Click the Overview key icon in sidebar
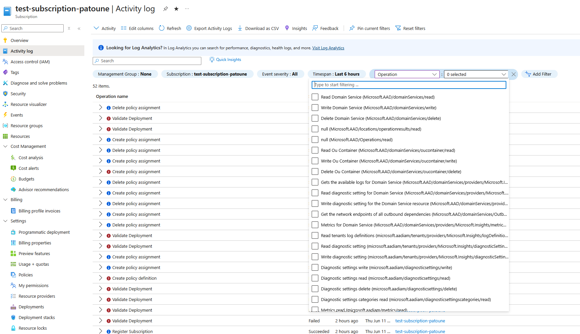The width and height of the screenshot is (580, 334). (x=5, y=40)
